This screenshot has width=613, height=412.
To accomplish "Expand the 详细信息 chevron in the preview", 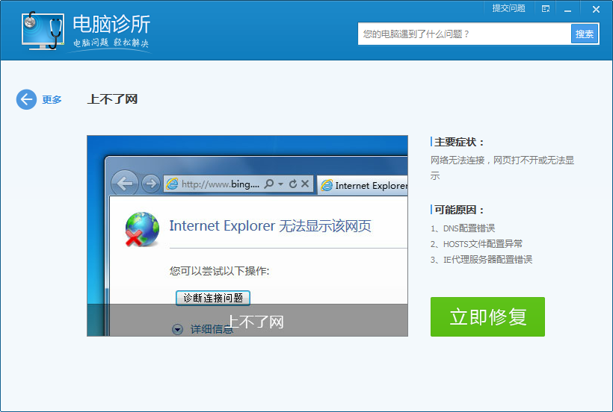I will tap(177, 328).
